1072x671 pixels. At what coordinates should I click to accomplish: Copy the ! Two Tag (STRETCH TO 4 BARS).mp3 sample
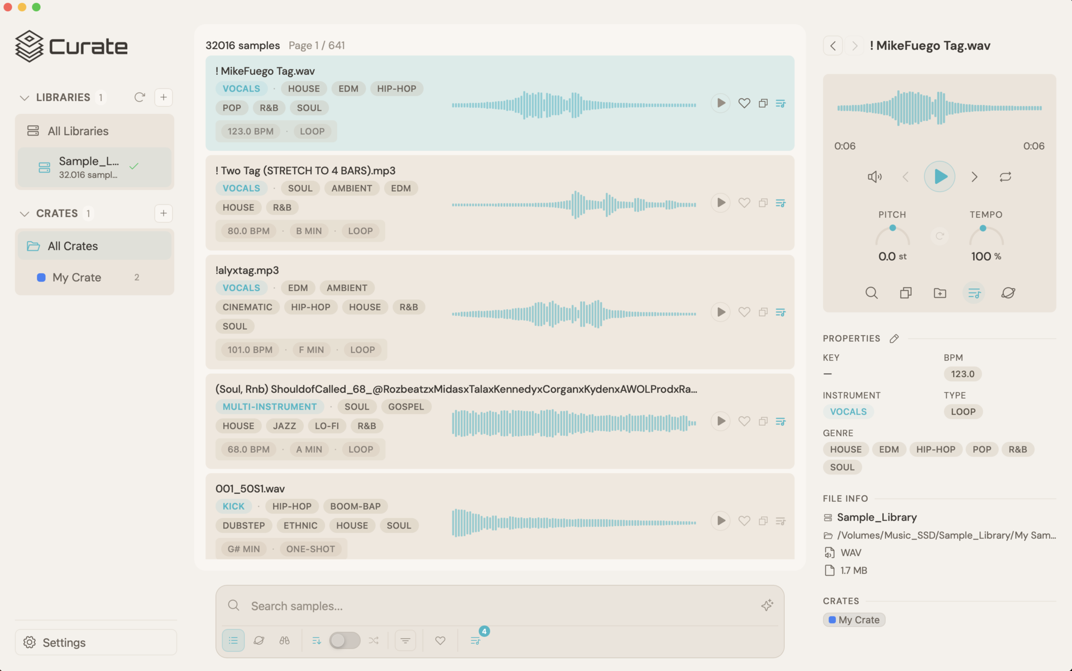tap(763, 203)
